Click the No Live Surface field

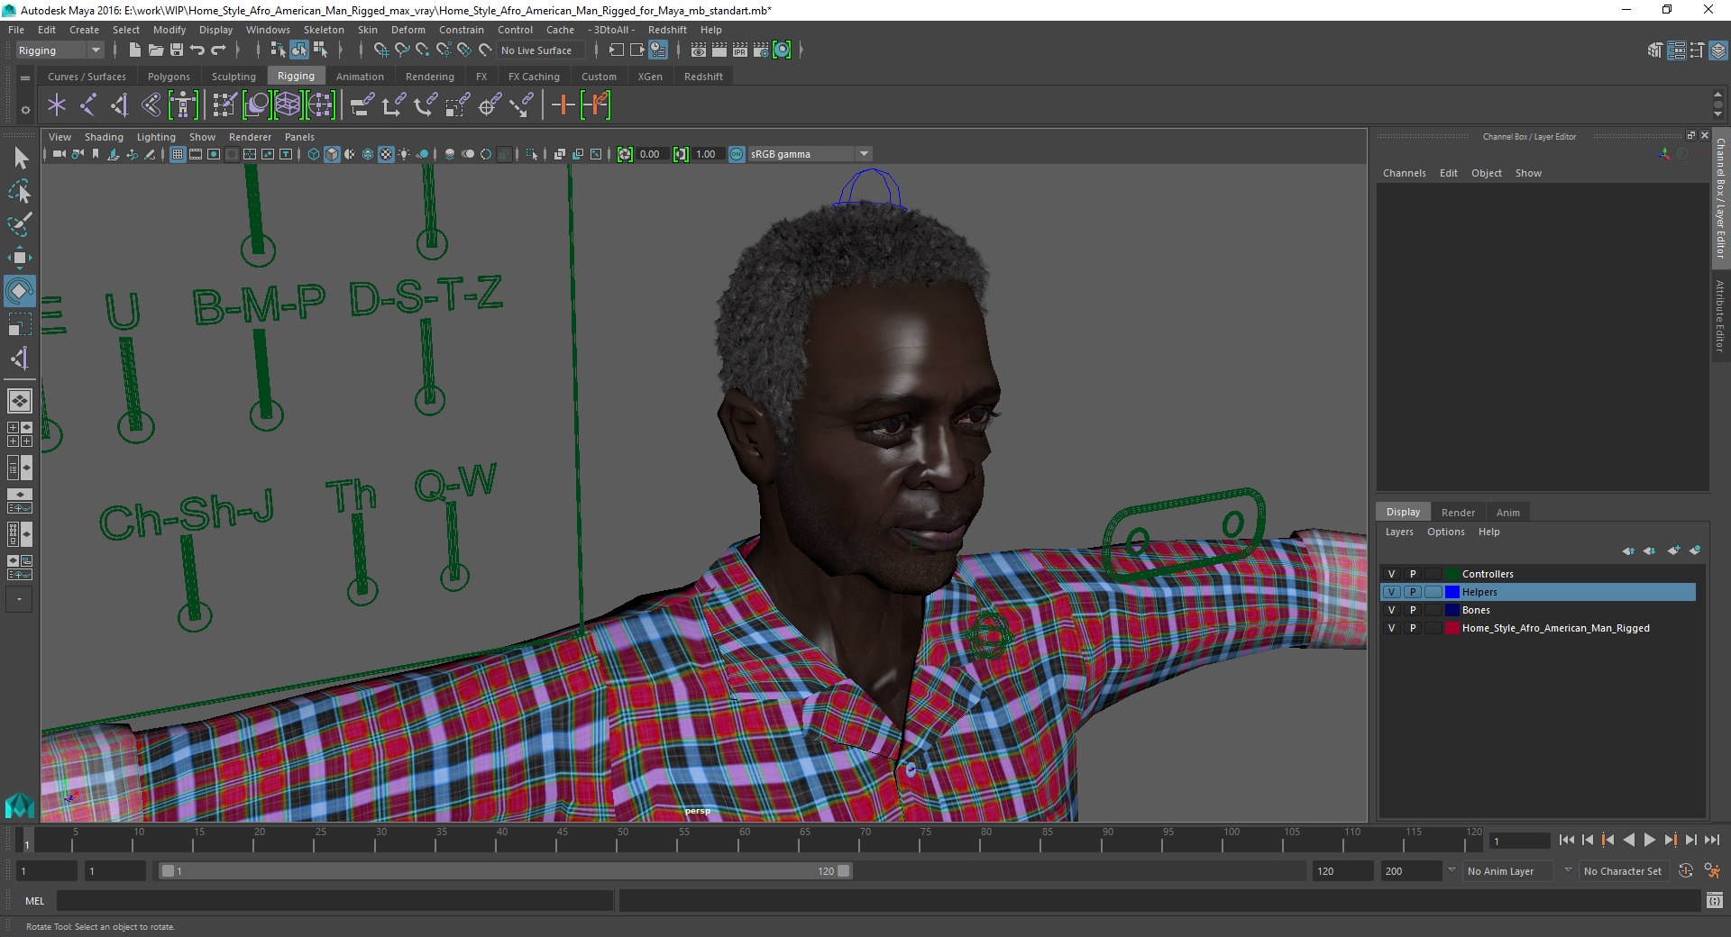pos(541,50)
